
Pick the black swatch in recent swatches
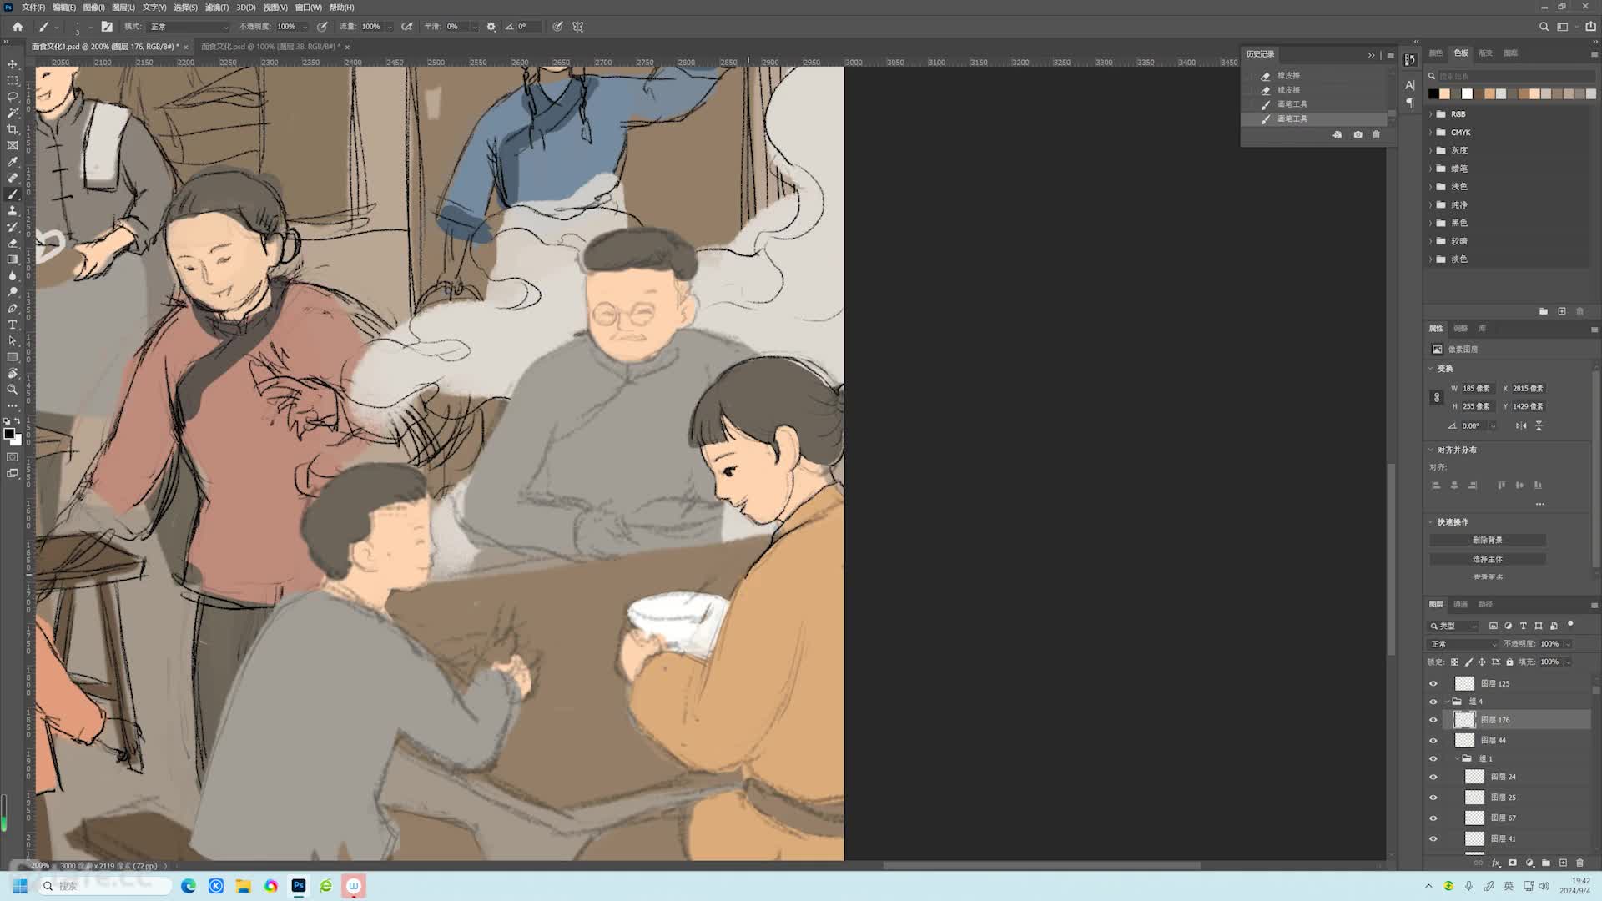pos(1433,94)
